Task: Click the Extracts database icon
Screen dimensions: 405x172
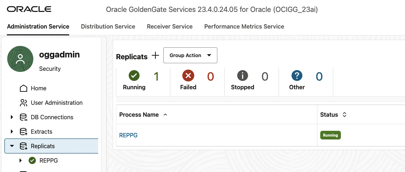Action: coord(24,132)
